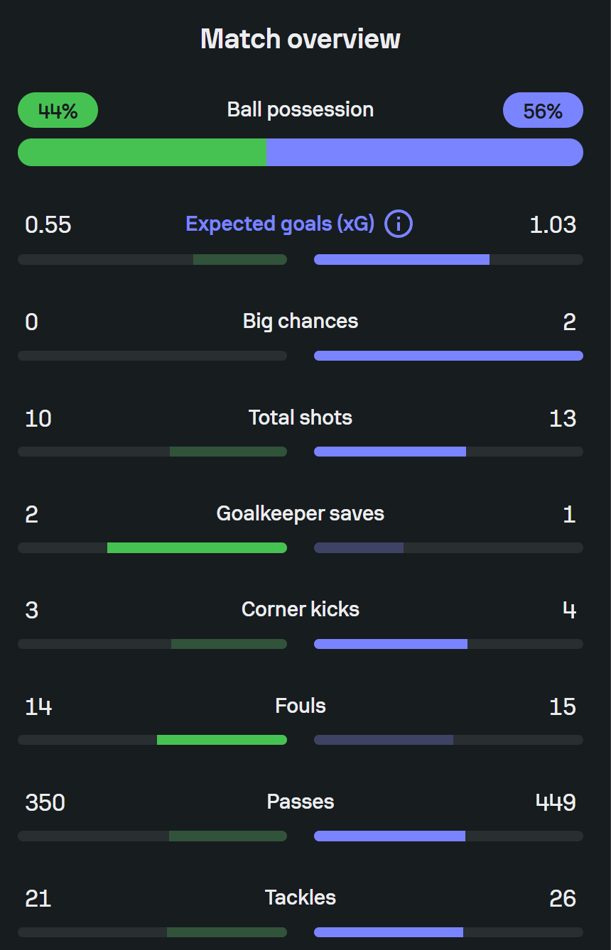Click the Goalkeeper saves stat label
Viewport: 611px width, 950px height.
click(301, 513)
